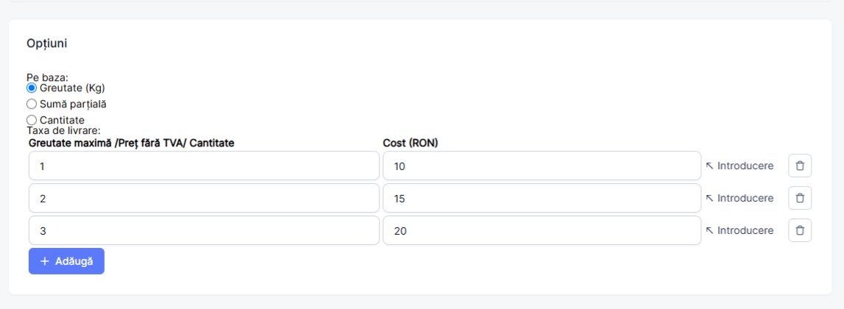
Task: Select the Cantitate radio option
Action: (31, 120)
